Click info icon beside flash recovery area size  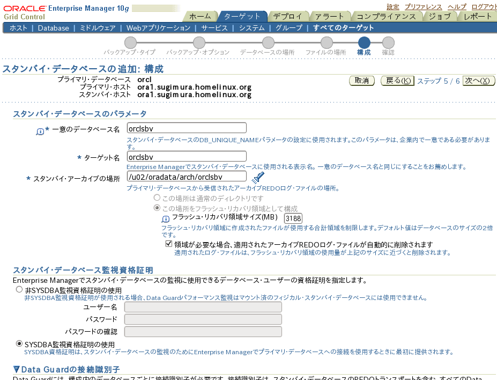click(166, 219)
